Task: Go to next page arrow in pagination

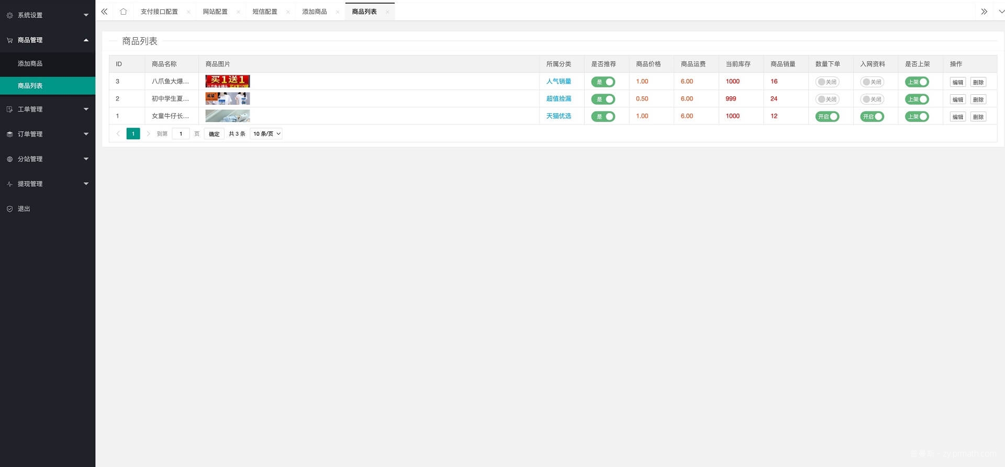Action: point(148,134)
